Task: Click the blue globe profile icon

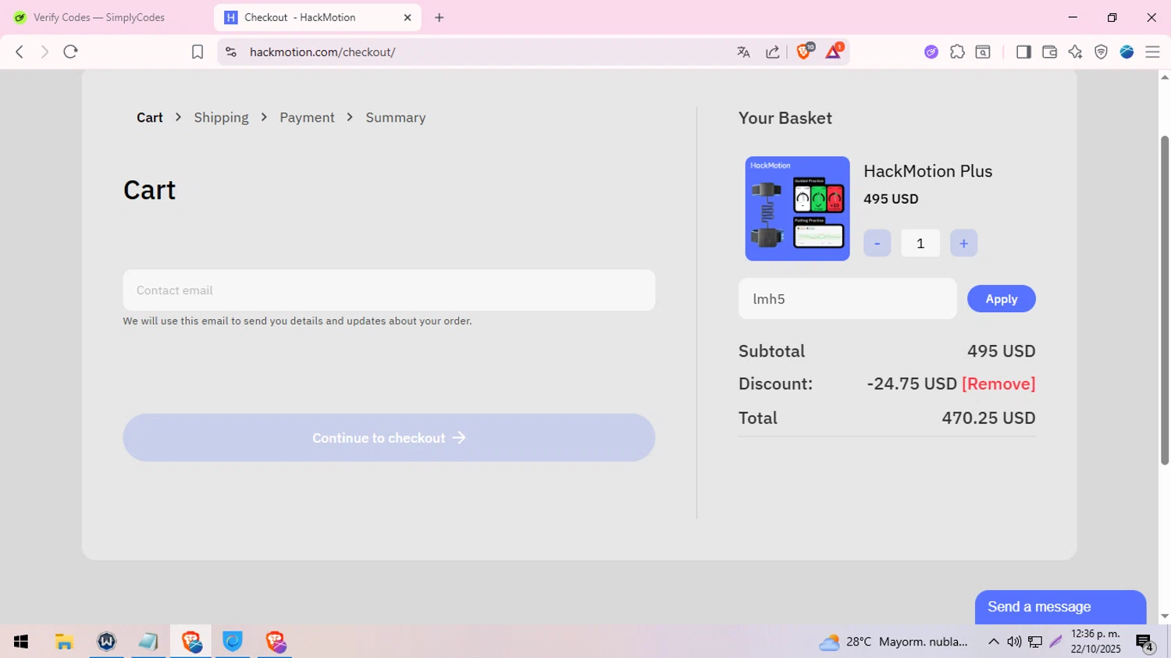Action: (1127, 52)
